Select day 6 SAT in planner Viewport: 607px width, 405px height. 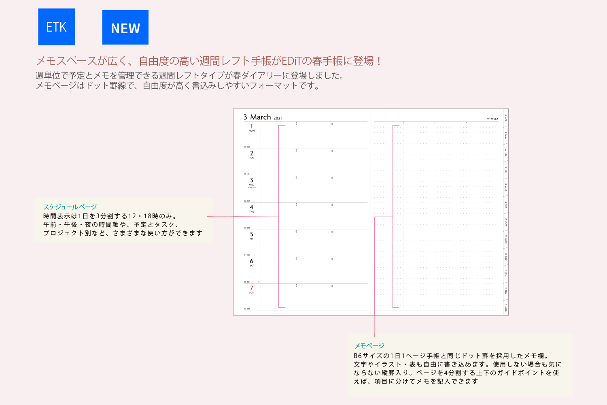[x=252, y=263]
